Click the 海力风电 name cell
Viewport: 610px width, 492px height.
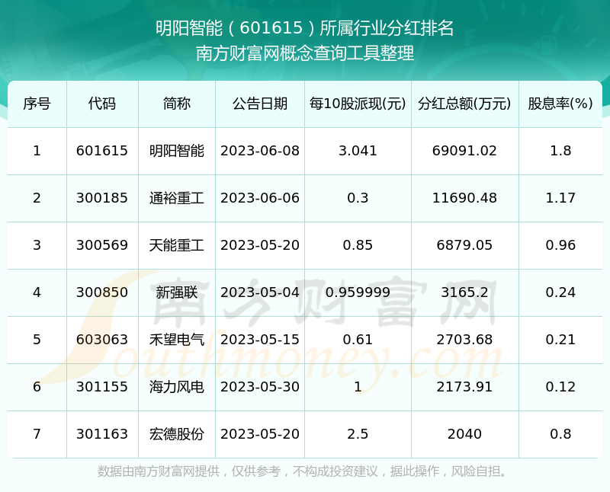[177, 387]
